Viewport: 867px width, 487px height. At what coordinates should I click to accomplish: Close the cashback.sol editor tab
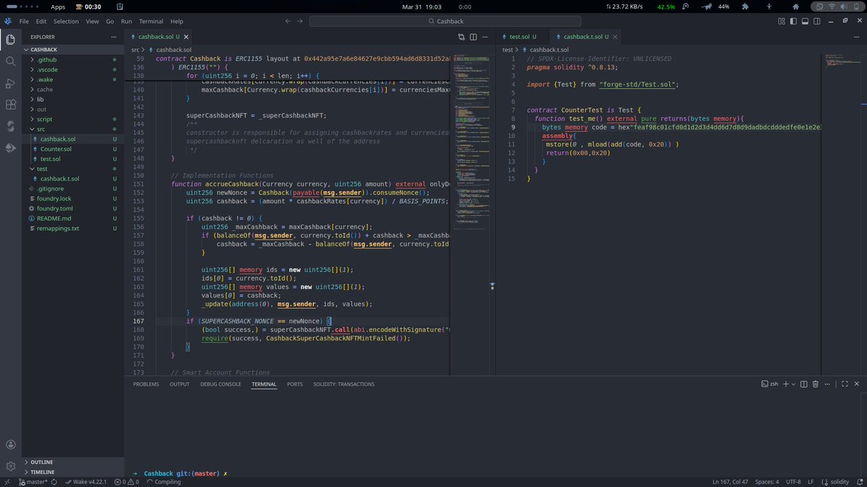coord(186,36)
